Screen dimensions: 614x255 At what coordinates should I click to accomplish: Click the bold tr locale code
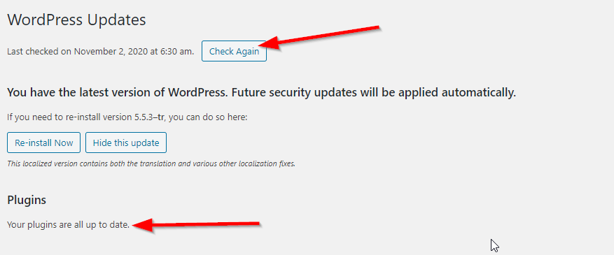click(x=160, y=117)
